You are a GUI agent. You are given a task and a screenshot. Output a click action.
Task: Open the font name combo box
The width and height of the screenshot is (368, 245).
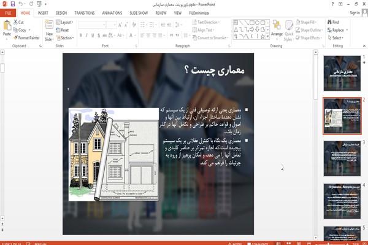tap(92, 25)
